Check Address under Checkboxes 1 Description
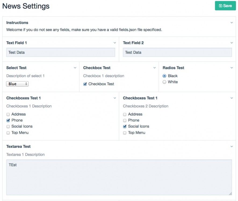This screenshot has height=201, width=238. (x=8, y=114)
